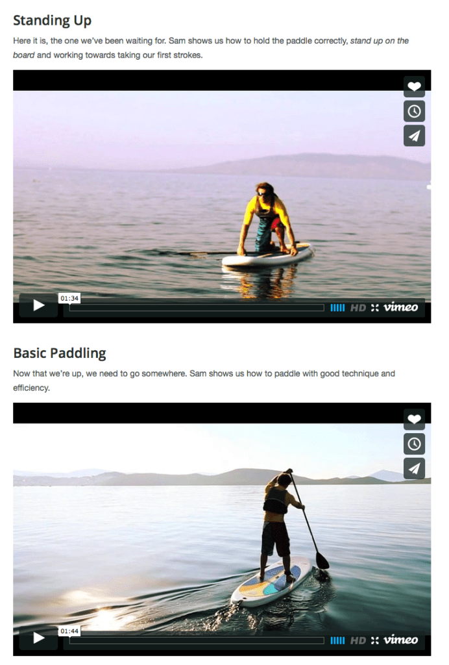This screenshot has height=665, width=449.
Task: Share the Standing Up video via paper plane
Action: [x=414, y=136]
